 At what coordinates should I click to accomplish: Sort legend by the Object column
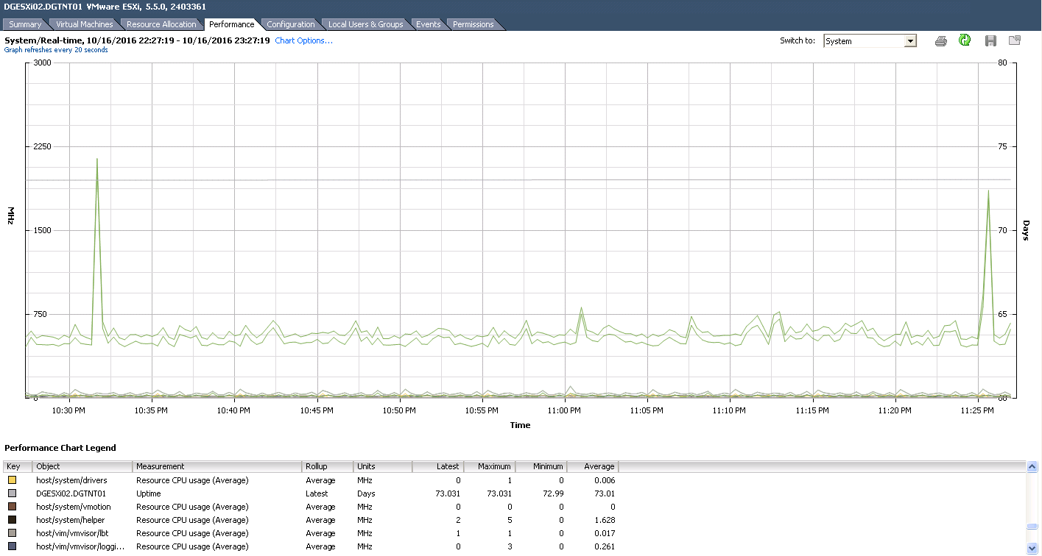tap(82, 466)
